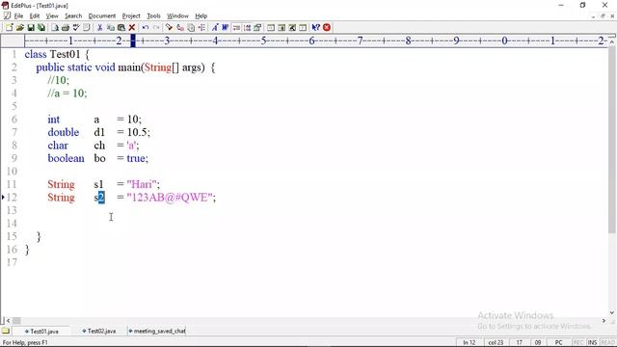Switch to the Test02.java tab
617x347 pixels.
pyautogui.click(x=98, y=332)
